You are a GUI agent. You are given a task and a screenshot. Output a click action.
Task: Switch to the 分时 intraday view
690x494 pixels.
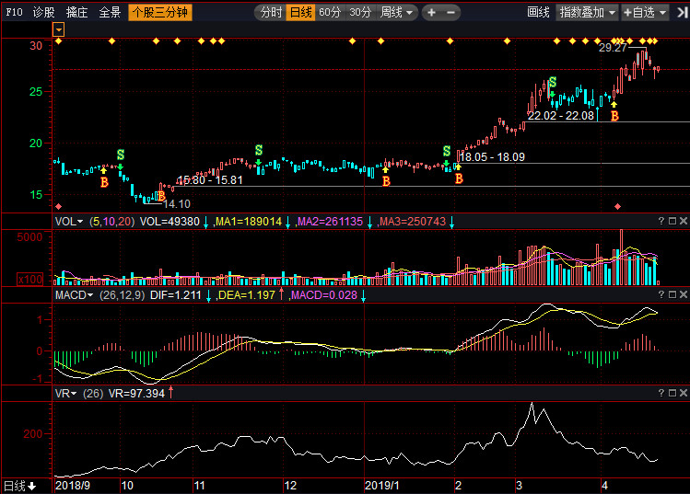tap(270, 13)
